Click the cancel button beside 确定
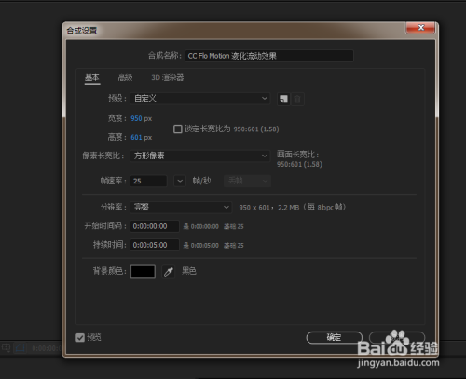This screenshot has width=466, height=379. tap(397, 337)
